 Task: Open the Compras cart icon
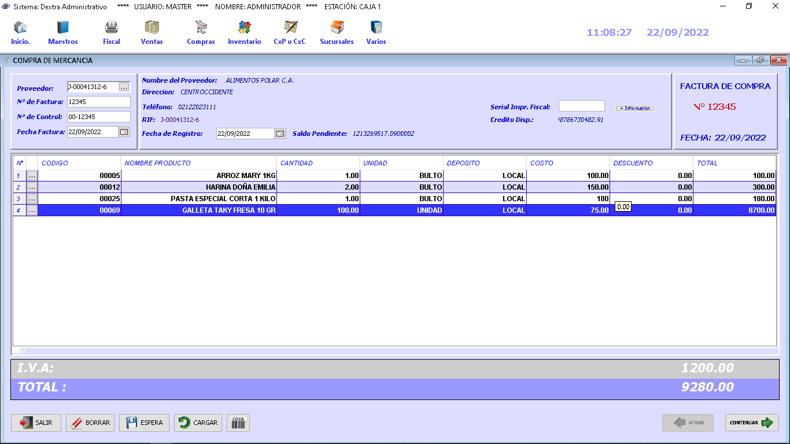[201, 32]
